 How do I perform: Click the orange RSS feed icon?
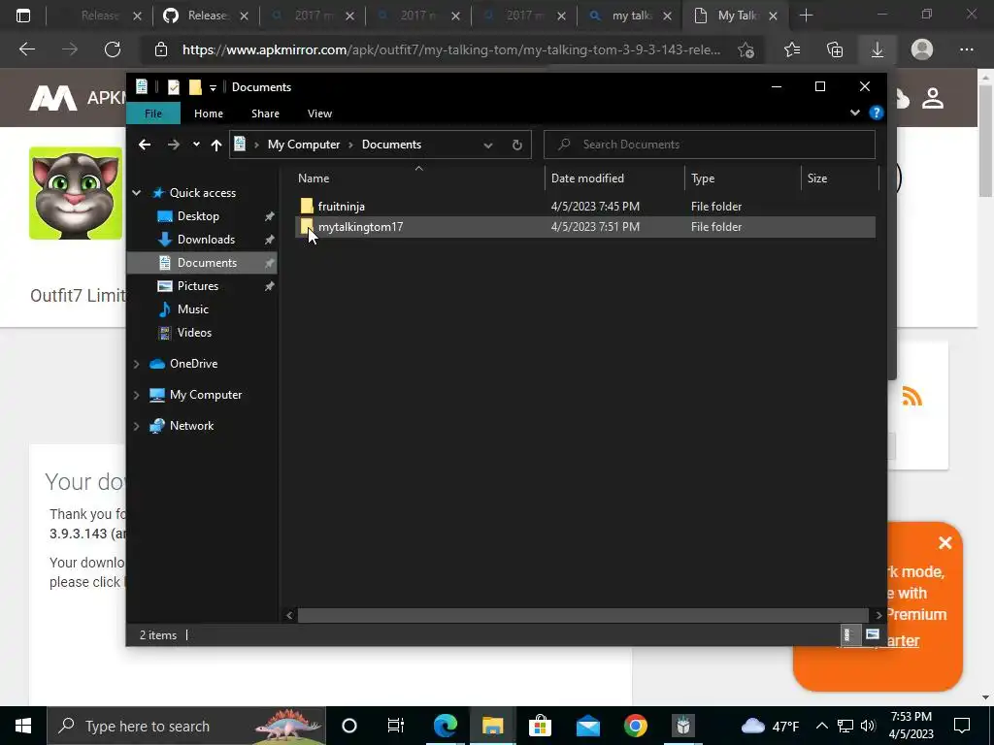point(911,396)
